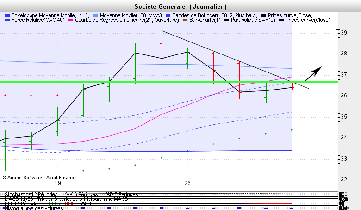The width and height of the screenshot is (361, 210).
Task: Open the Histogramme des volumes row
Action: [x=34, y=208]
